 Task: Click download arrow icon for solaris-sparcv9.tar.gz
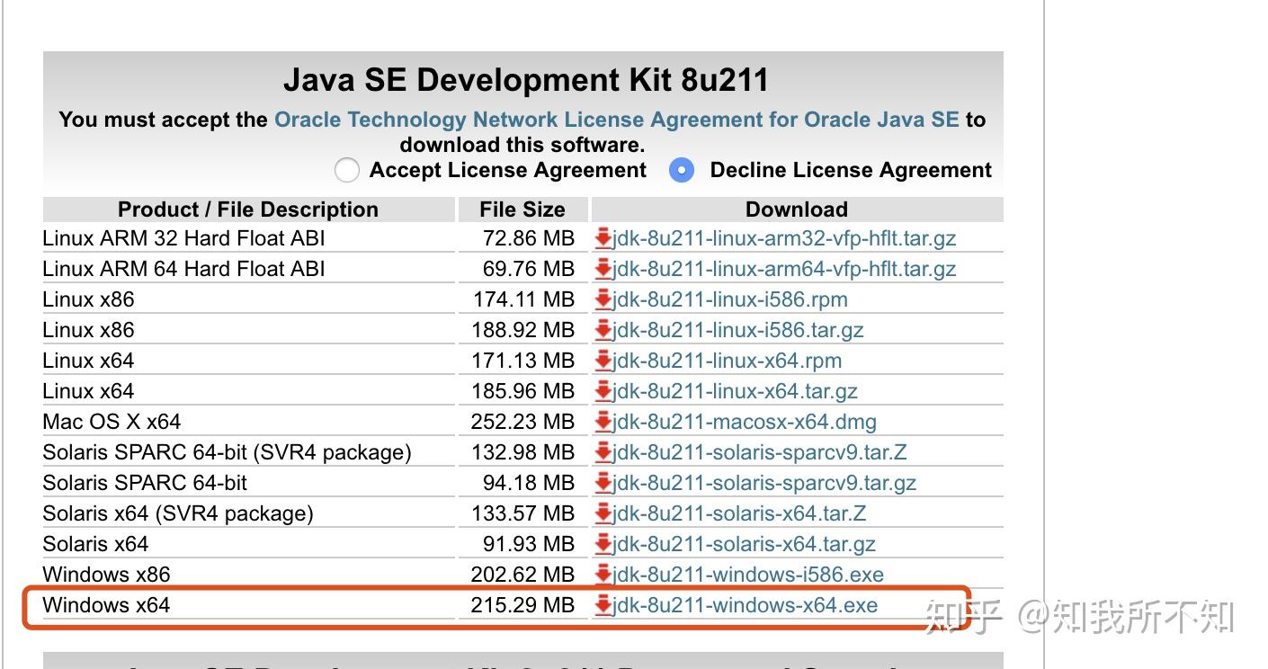(603, 483)
